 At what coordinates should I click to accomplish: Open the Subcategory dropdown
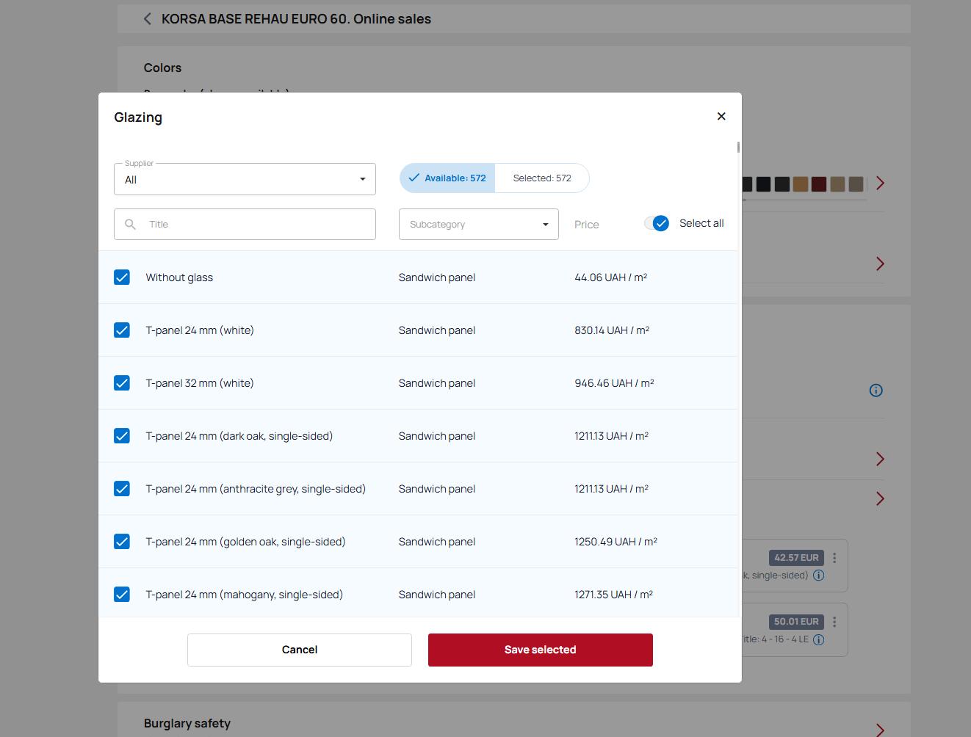pyautogui.click(x=478, y=225)
